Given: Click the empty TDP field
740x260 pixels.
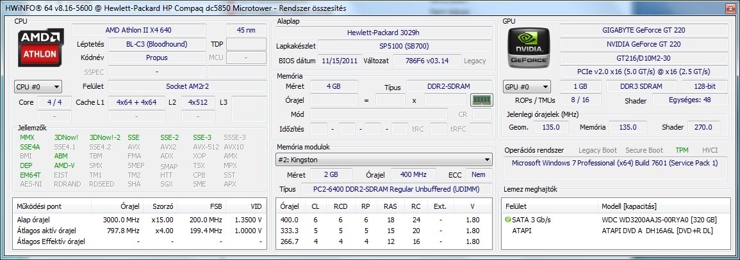Looking at the screenshot, I should (x=247, y=44).
